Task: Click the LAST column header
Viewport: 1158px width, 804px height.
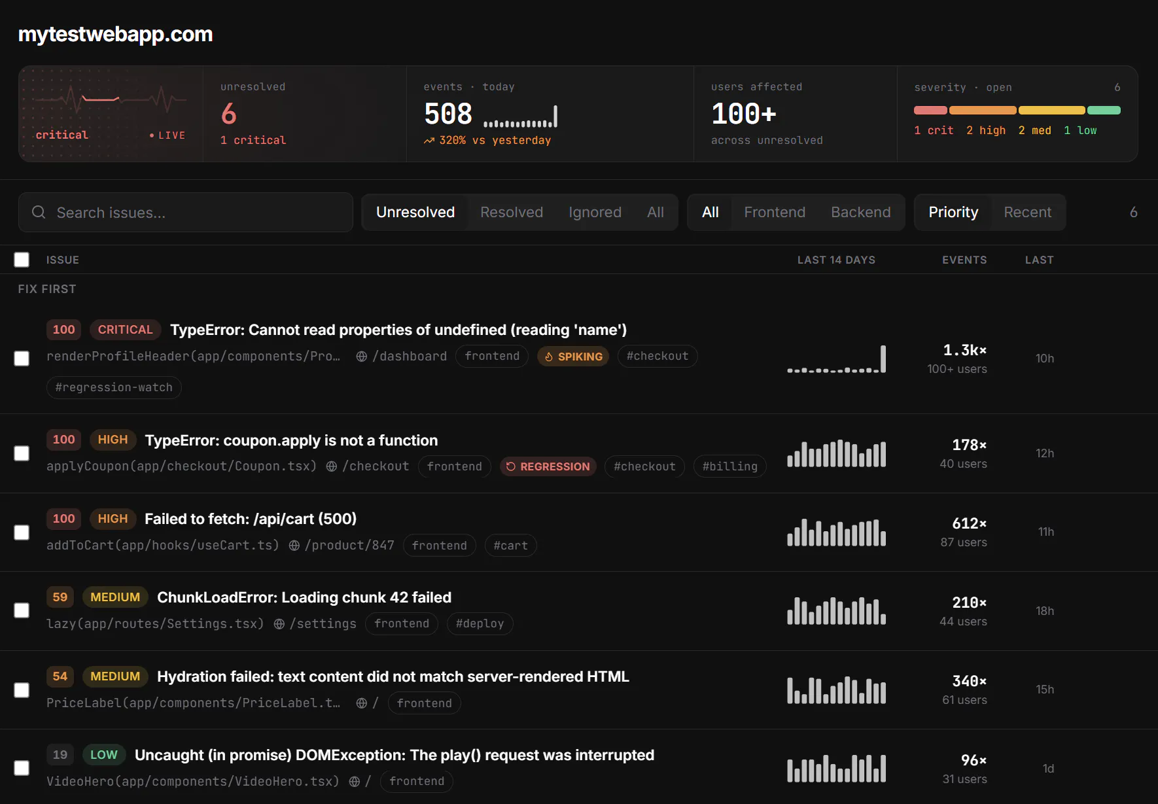Action: coord(1039,260)
